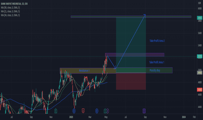Click the Resistance 1 zone label
Image resolution: width=203 pixels, height=120 pixels.
coord(84,71)
